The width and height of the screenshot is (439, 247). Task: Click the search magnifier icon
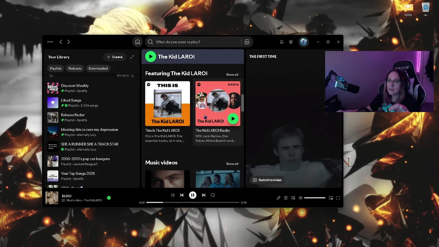pyautogui.click(x=151, y=42)
